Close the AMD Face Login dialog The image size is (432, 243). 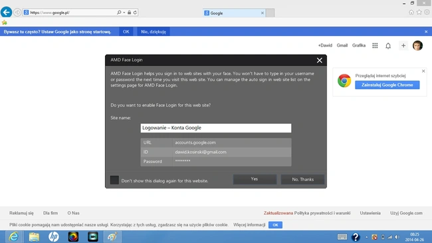319,60
